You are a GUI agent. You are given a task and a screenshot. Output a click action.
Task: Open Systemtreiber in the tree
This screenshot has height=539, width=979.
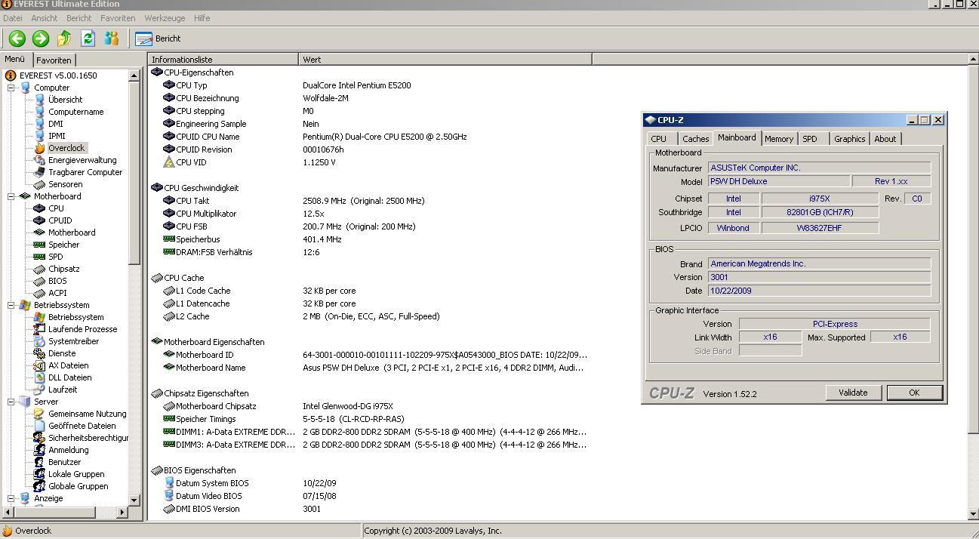(73, 341)
